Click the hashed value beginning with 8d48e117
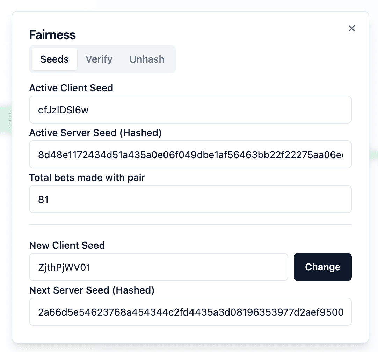The height and width of the screenshot is (352, 378). [x=190, y=155]
